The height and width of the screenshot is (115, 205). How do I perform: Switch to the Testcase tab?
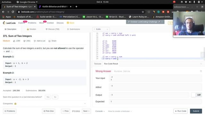pyautogui.click(x=97, y=64)
